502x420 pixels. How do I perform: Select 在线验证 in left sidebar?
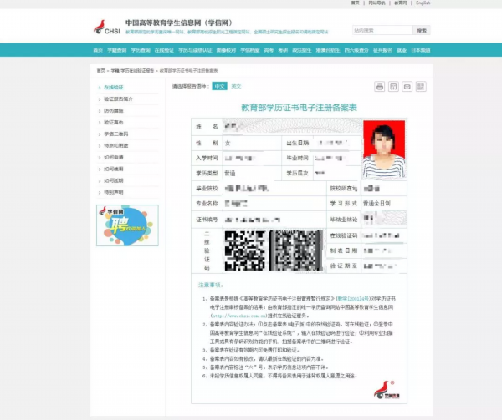coord(114,87)
